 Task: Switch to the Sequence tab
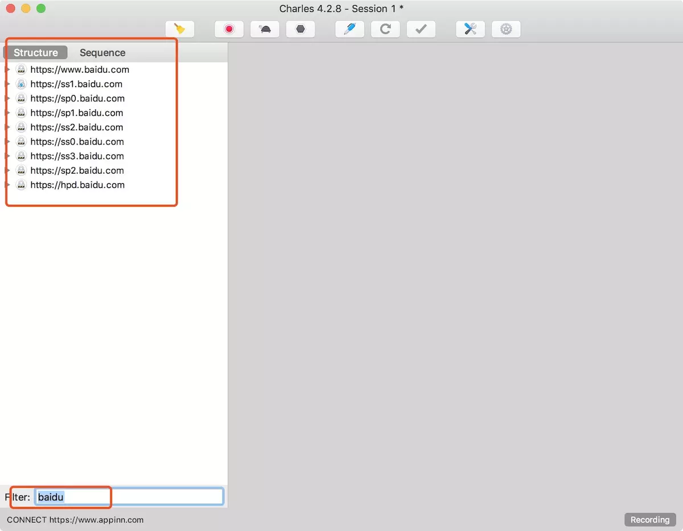102,52
